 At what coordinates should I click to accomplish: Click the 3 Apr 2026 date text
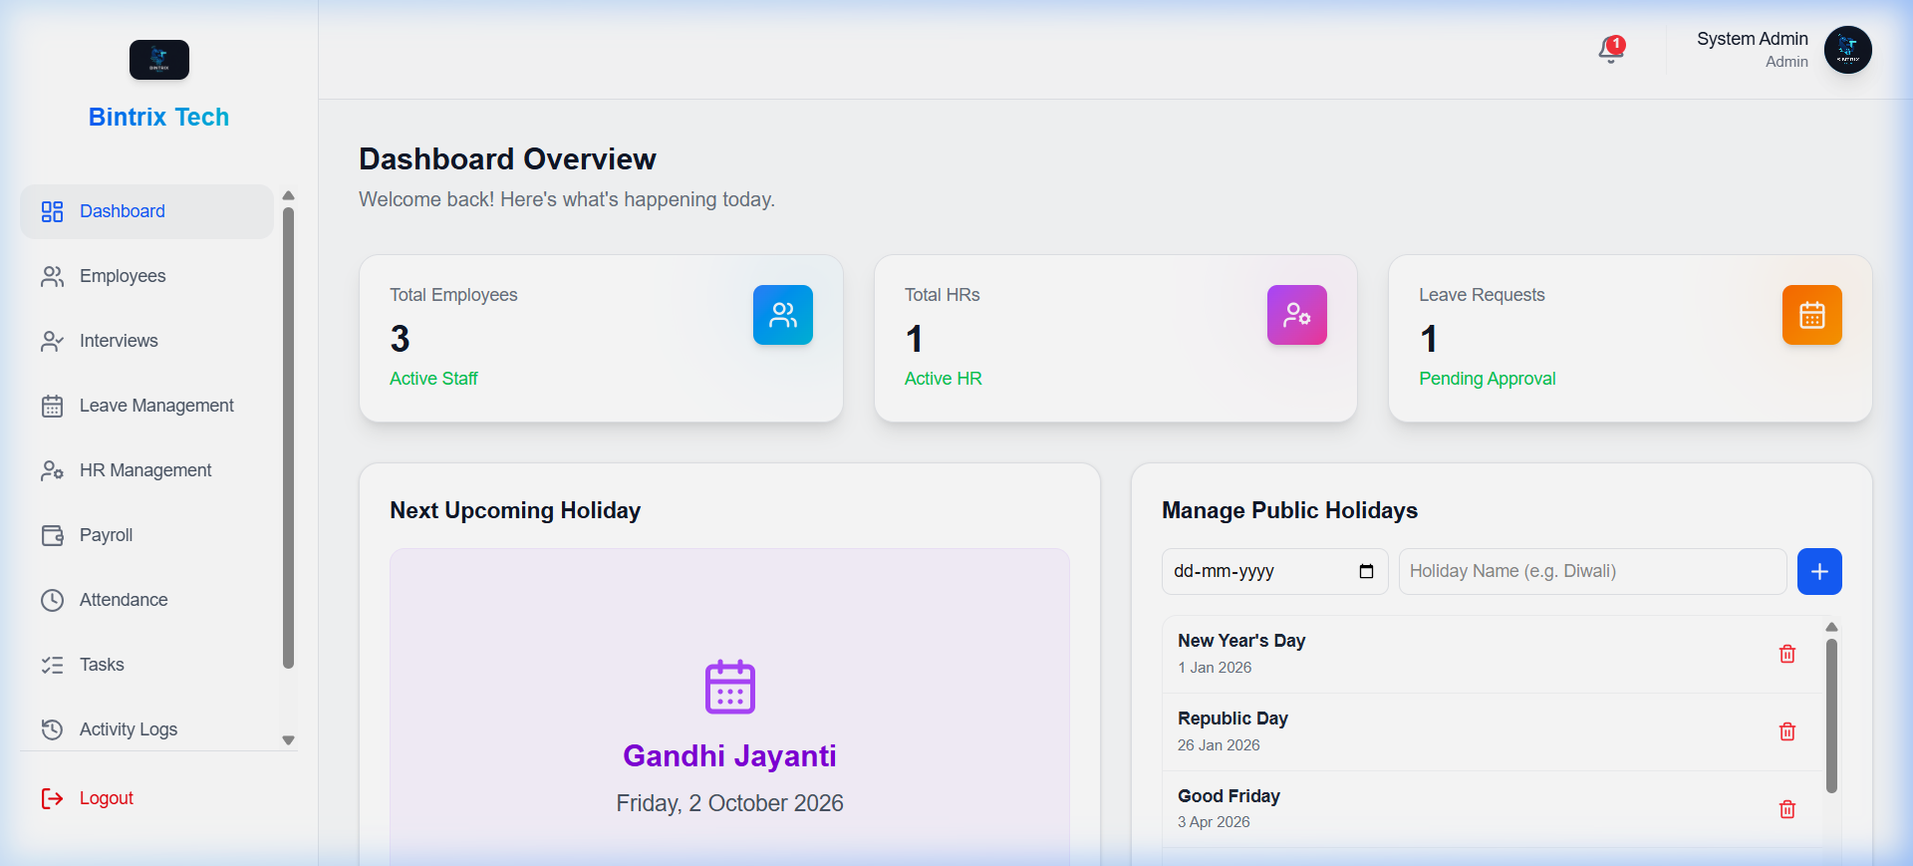pyautogui.click(x=1214, y=822)
